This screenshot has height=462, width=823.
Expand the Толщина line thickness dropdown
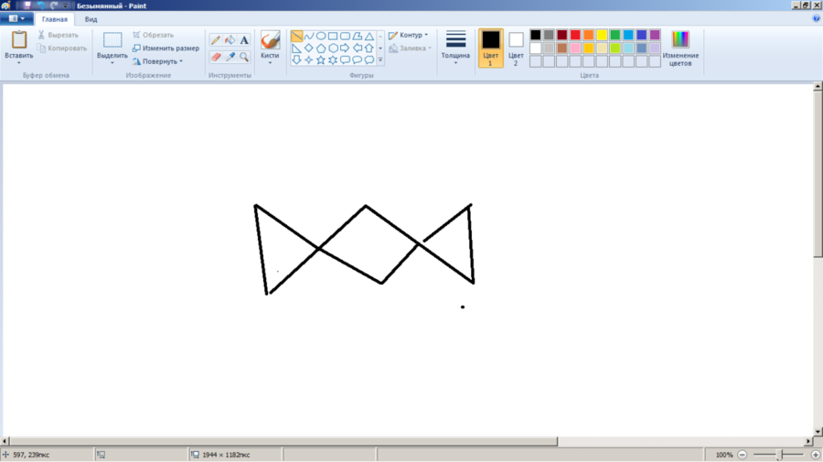(x=455, y=48)
